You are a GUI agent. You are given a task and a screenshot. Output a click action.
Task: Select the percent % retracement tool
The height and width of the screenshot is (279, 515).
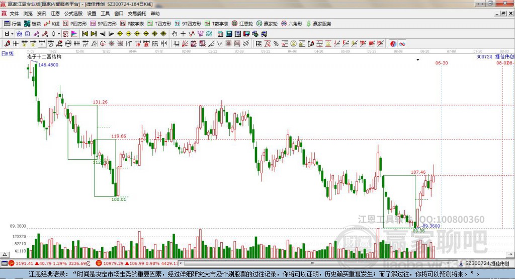[276, 43]
